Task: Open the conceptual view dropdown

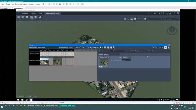Action: tap(170, 19)
